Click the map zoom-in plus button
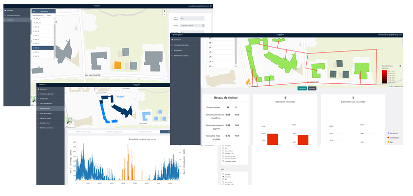Viewport: 413px width, 196px height. [164, 11]
